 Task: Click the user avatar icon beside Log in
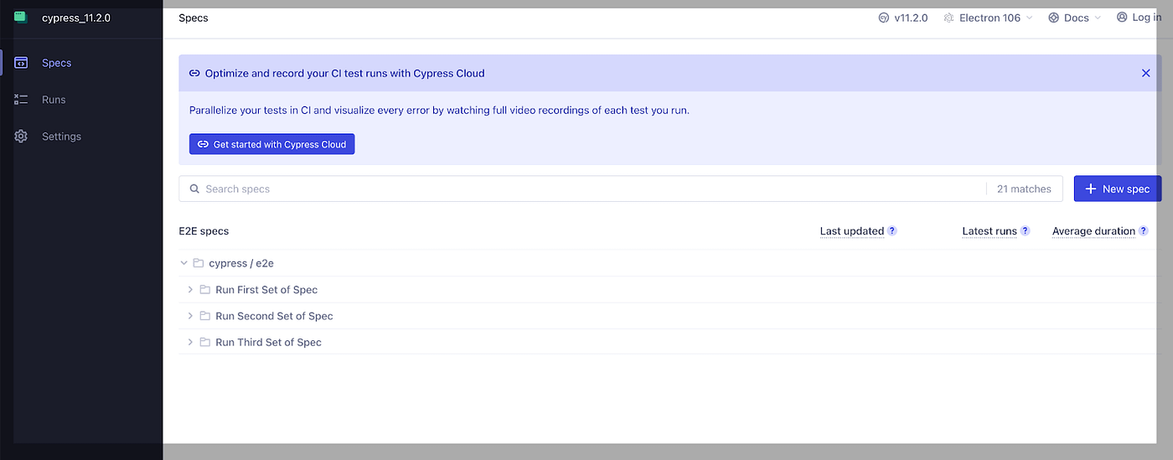click(1122, 18)
